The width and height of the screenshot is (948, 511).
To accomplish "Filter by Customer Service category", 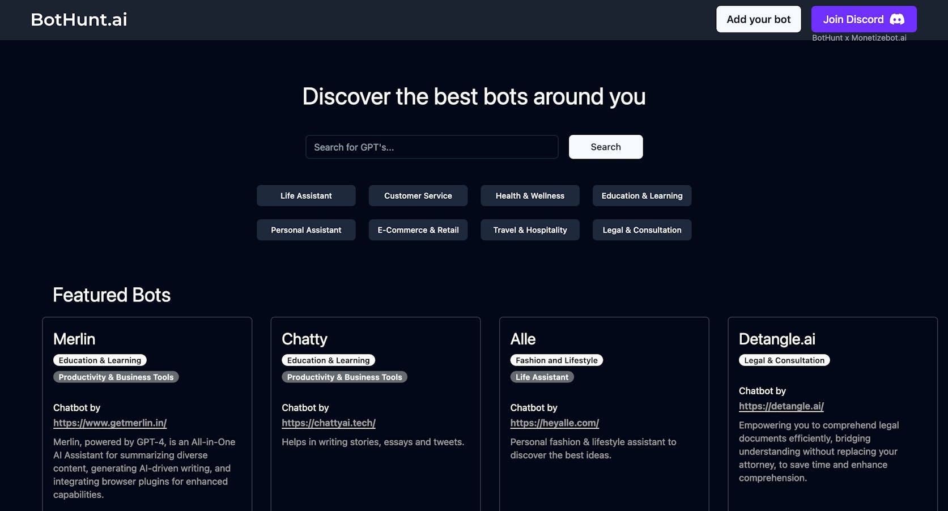I will tap(418, 195).
